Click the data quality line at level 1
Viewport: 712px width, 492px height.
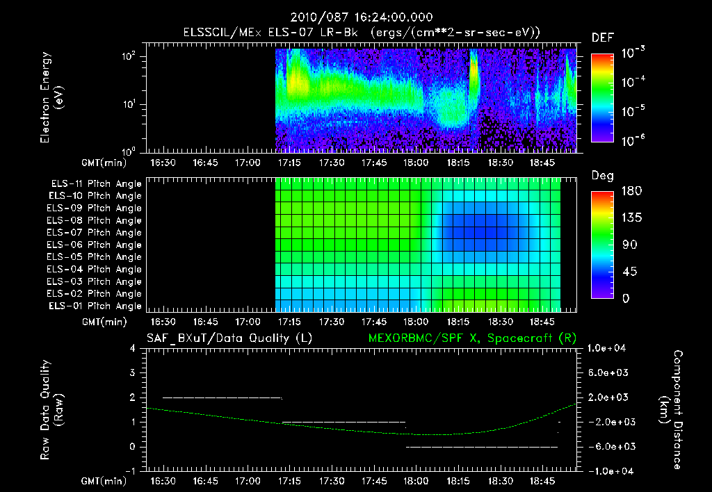pyautogui.click(x=343, y=423)
